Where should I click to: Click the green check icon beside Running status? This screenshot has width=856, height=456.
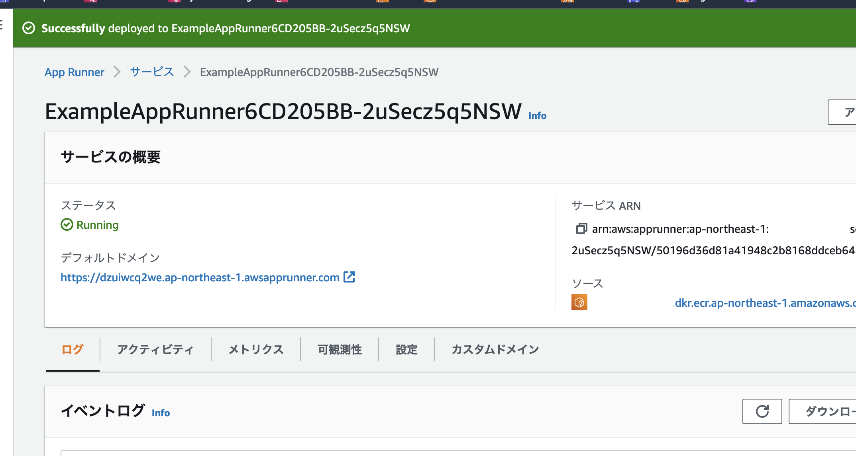pyautogui.click(x=67, y=225)
